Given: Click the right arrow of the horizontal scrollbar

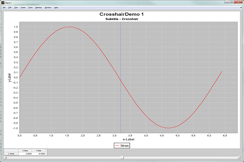Looking at the screenshot, I should (x=239, y=157).
